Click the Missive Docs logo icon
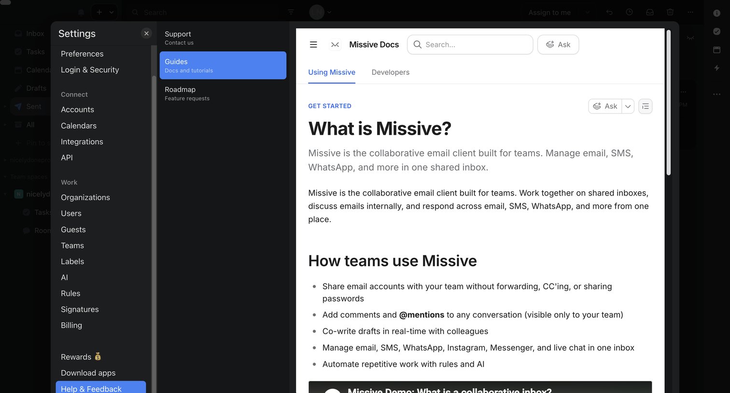730x393 pixels. (x=335, y=44)
